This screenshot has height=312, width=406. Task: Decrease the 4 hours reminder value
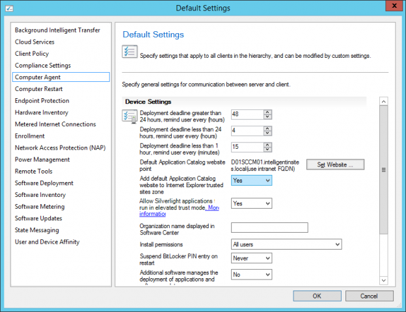click(x=267, y=133)
